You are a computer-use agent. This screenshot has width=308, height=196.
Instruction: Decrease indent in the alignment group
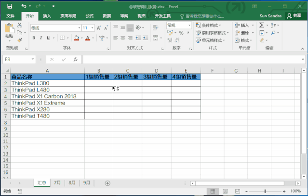[138, 38]
